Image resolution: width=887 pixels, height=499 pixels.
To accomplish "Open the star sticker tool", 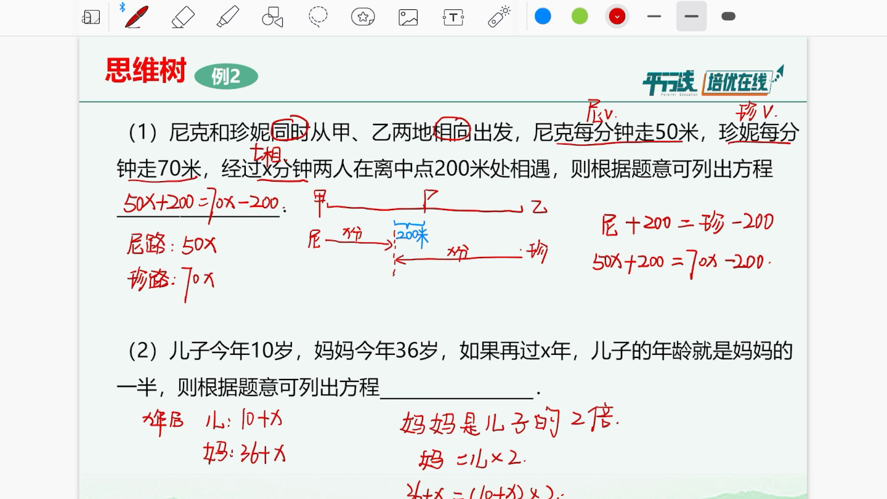I will (x=362, y=17).
